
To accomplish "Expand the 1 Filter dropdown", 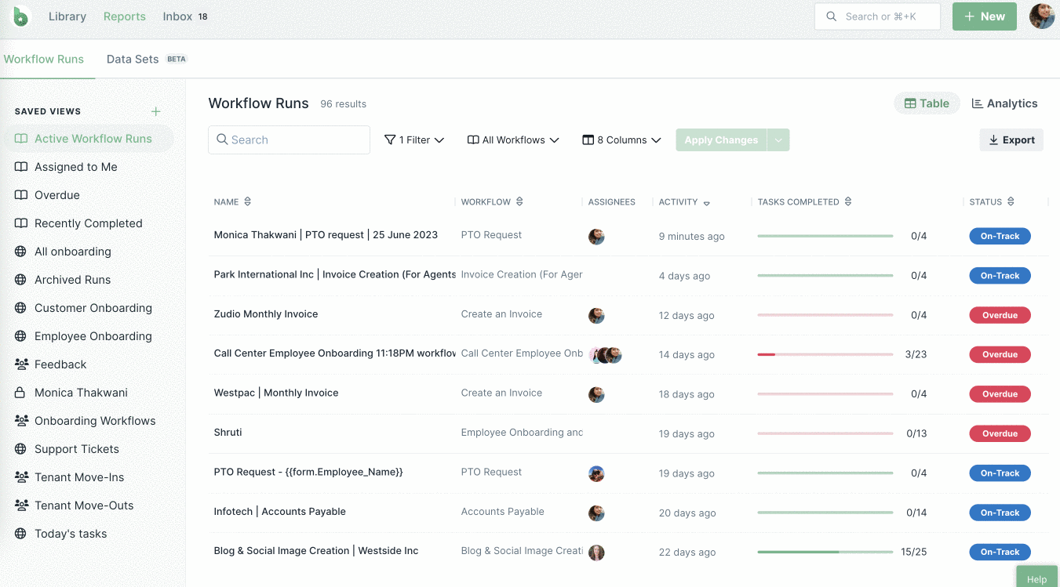I will (414, 140).
